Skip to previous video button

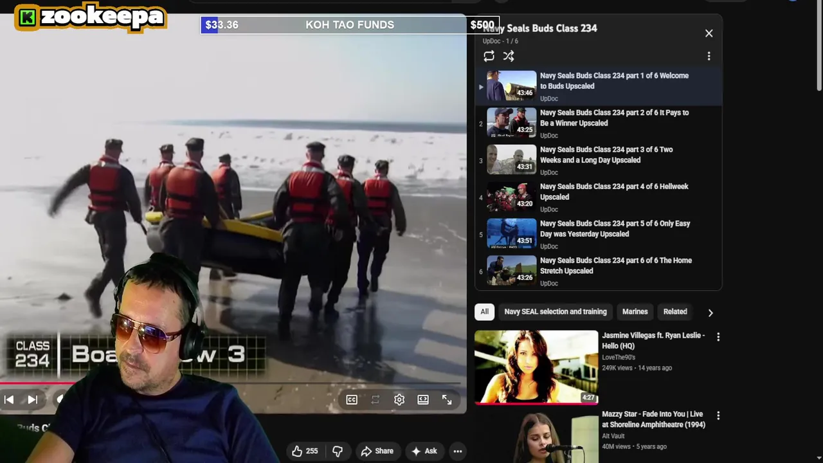9,399
